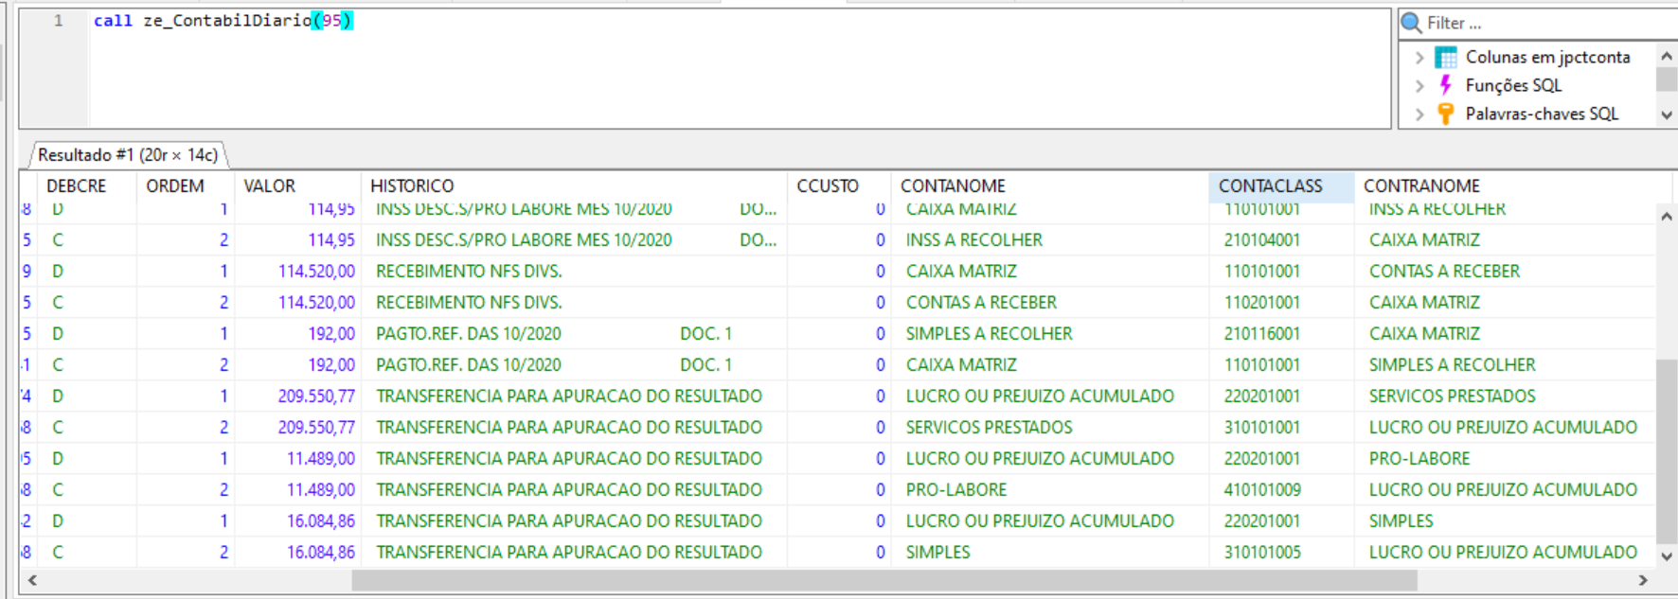The image size is (1678, 599).
Task: Sort by the HISTORICO column header
Action: coord(412,185)
